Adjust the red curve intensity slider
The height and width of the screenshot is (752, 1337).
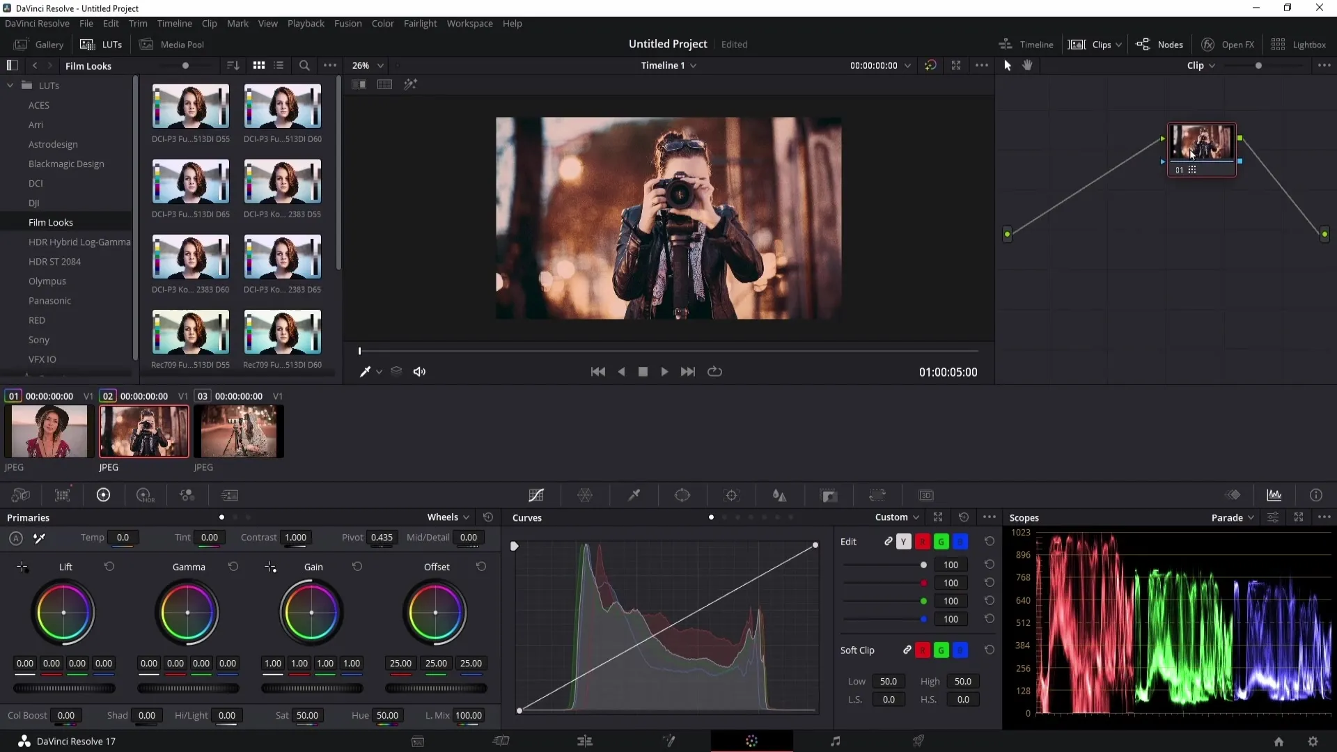[886, 583]
